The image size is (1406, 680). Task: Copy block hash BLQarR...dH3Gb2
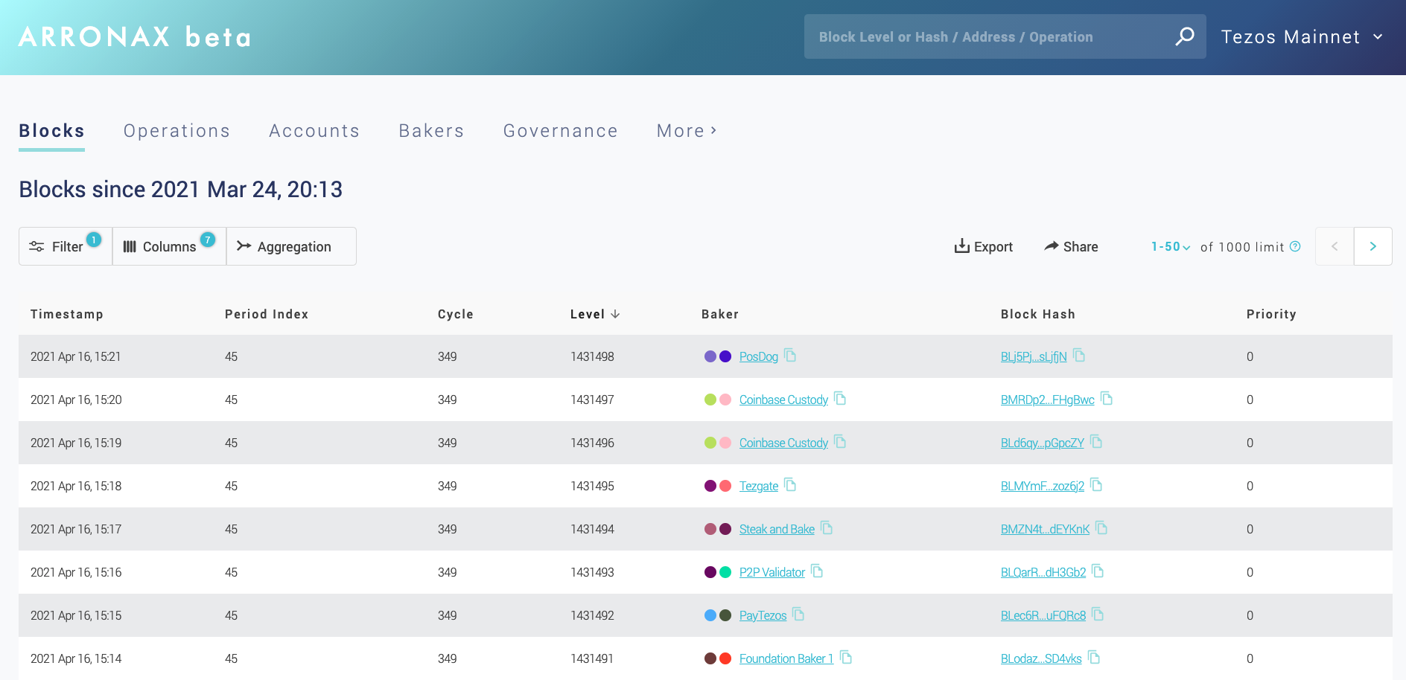coord(1098,571)
